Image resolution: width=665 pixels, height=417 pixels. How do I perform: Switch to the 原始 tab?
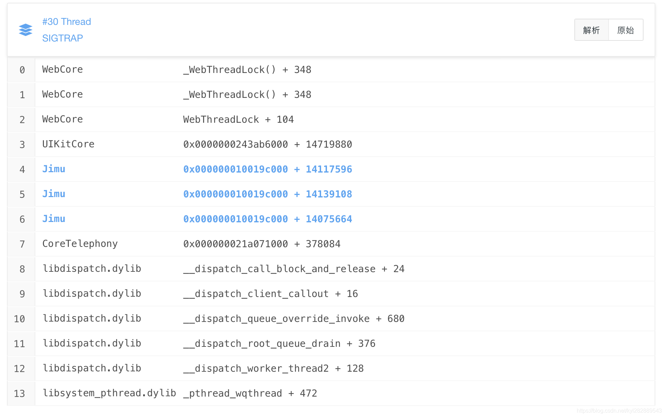pos(626,30)
